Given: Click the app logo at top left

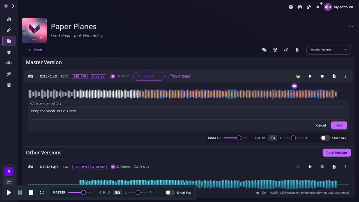Looking at the screenshot, I should tap(6, 6).
